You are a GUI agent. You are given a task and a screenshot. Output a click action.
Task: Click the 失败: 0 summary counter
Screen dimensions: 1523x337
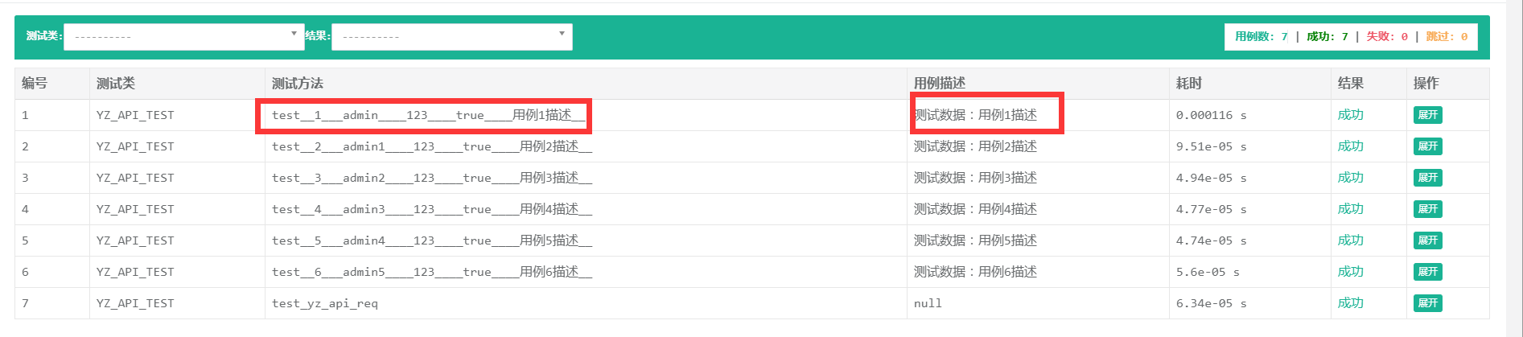(x=1387, y=36)
